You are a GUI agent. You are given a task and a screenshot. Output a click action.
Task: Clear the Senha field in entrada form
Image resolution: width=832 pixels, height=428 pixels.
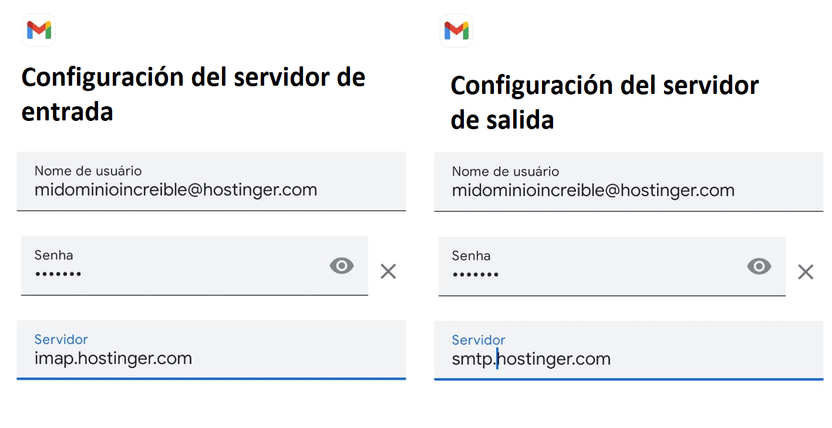(x=388, y=271)
